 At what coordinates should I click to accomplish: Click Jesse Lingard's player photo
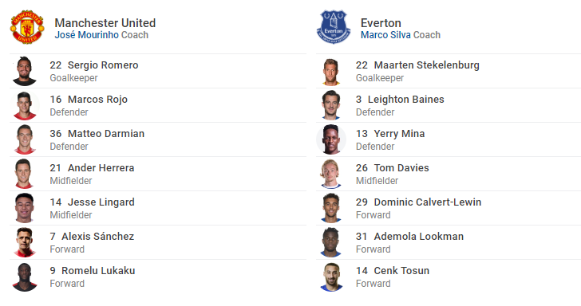pos(25,208)
